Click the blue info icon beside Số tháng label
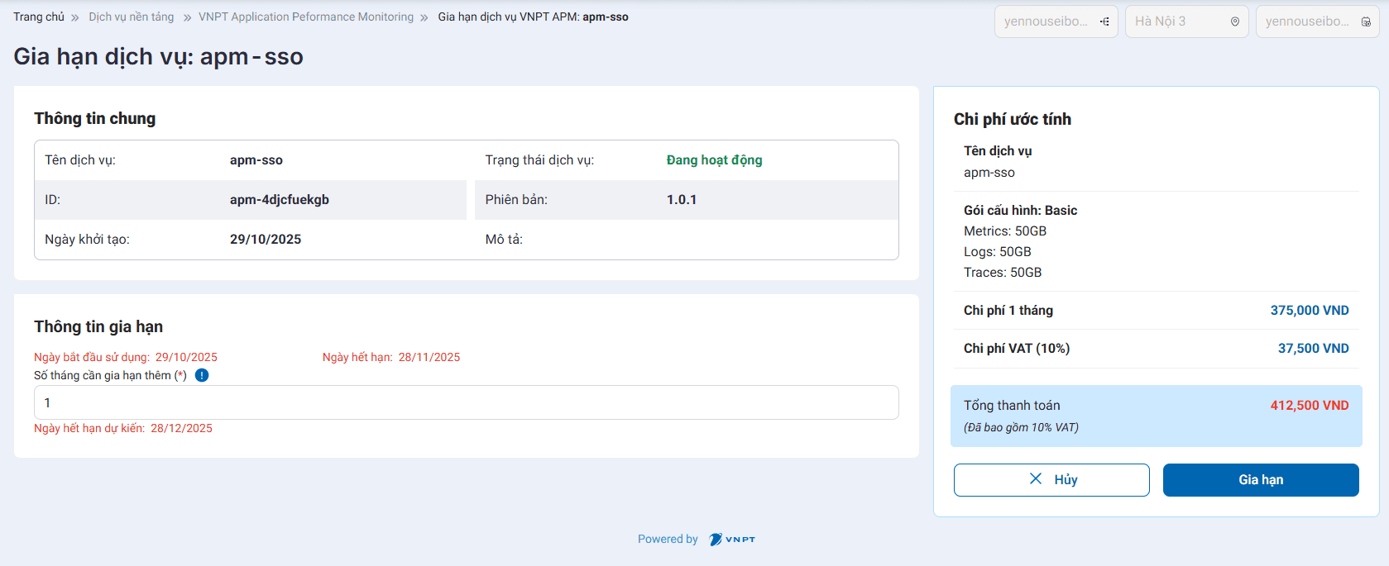 coord(202,375)
